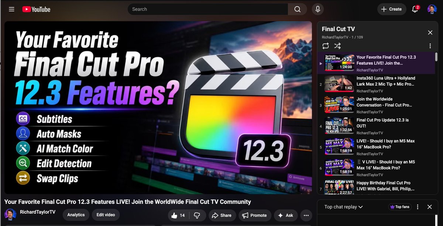
Task: Select "Happy Birthday Final Cut Pro" title
Action: [x=385, y=186]
